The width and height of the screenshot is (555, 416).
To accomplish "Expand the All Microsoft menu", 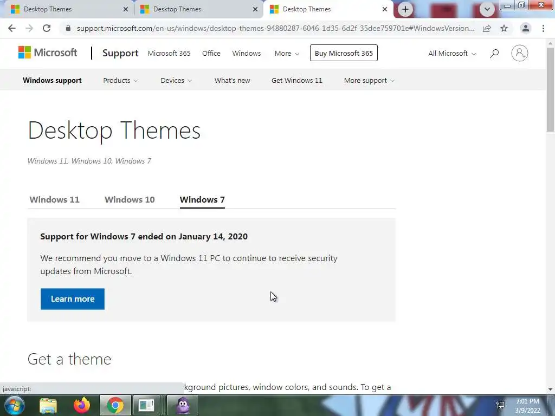I will click(x=452, y=54).
